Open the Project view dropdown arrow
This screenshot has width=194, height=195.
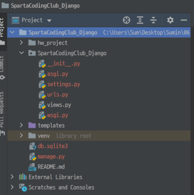[49, 21]
